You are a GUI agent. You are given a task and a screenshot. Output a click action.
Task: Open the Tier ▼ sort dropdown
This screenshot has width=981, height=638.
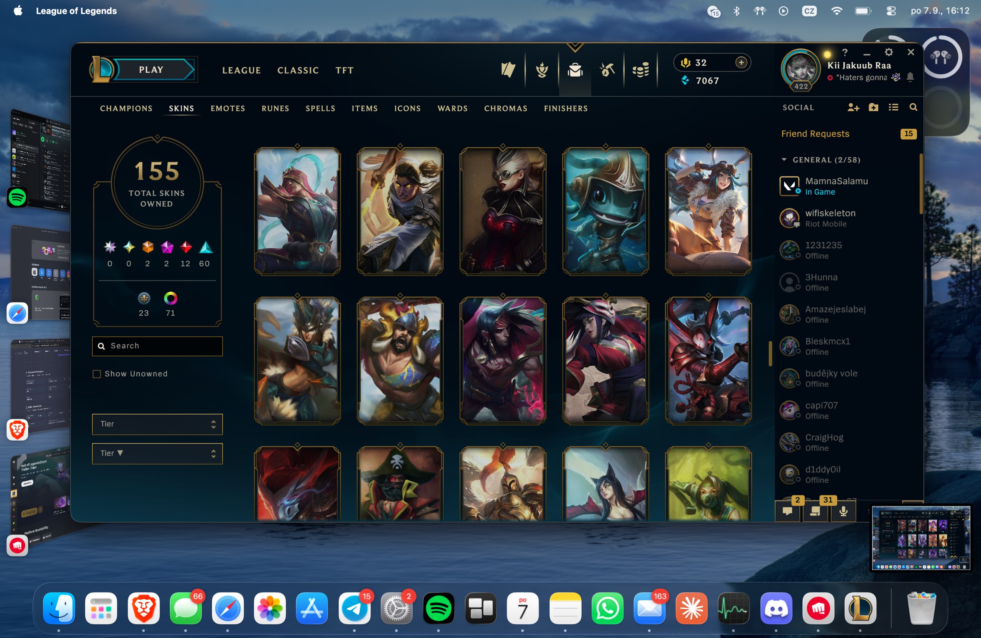[x=157, y=453]
